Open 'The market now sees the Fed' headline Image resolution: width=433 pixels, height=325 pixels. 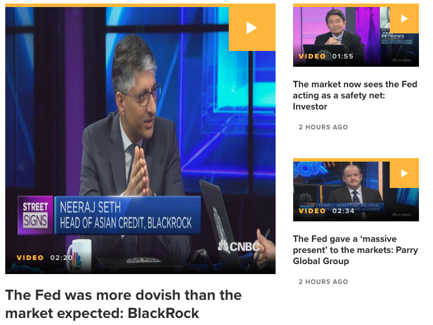coord(355,95)
